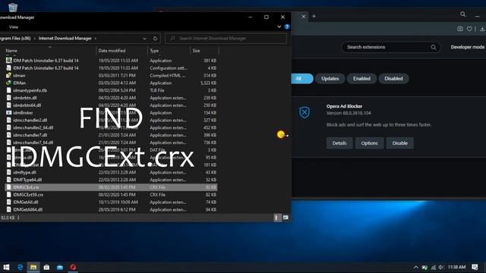Expand breadcrumb arrow after Internet Download Manager
Viewport: 486px width, 273px height.
point(96,39)
